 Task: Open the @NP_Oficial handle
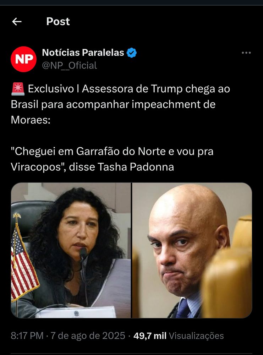[70, 65]
